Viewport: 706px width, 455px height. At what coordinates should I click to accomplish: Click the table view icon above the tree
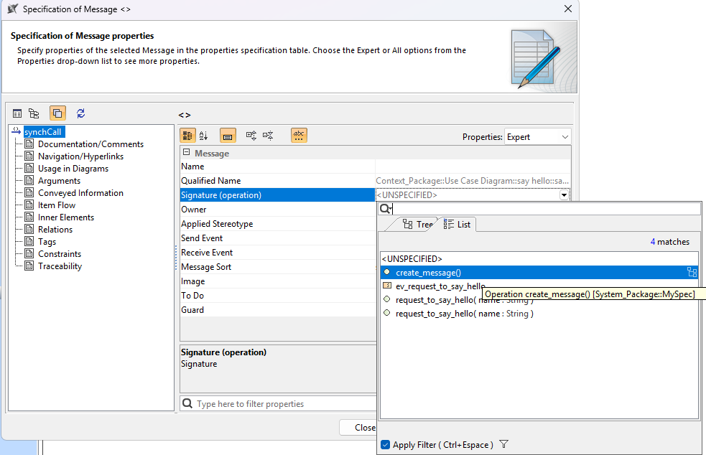coord(17,113)
